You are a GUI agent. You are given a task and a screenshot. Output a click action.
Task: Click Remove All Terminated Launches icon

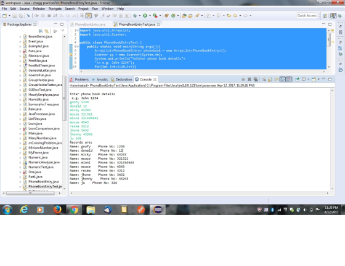[256, 79]
